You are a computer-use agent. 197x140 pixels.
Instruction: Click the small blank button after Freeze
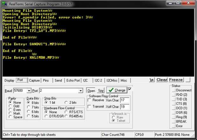(188, 80)
